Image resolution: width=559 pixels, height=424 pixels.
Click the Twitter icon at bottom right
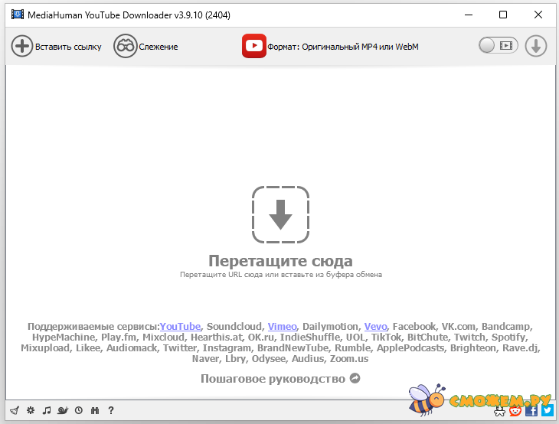pos(547,410)
